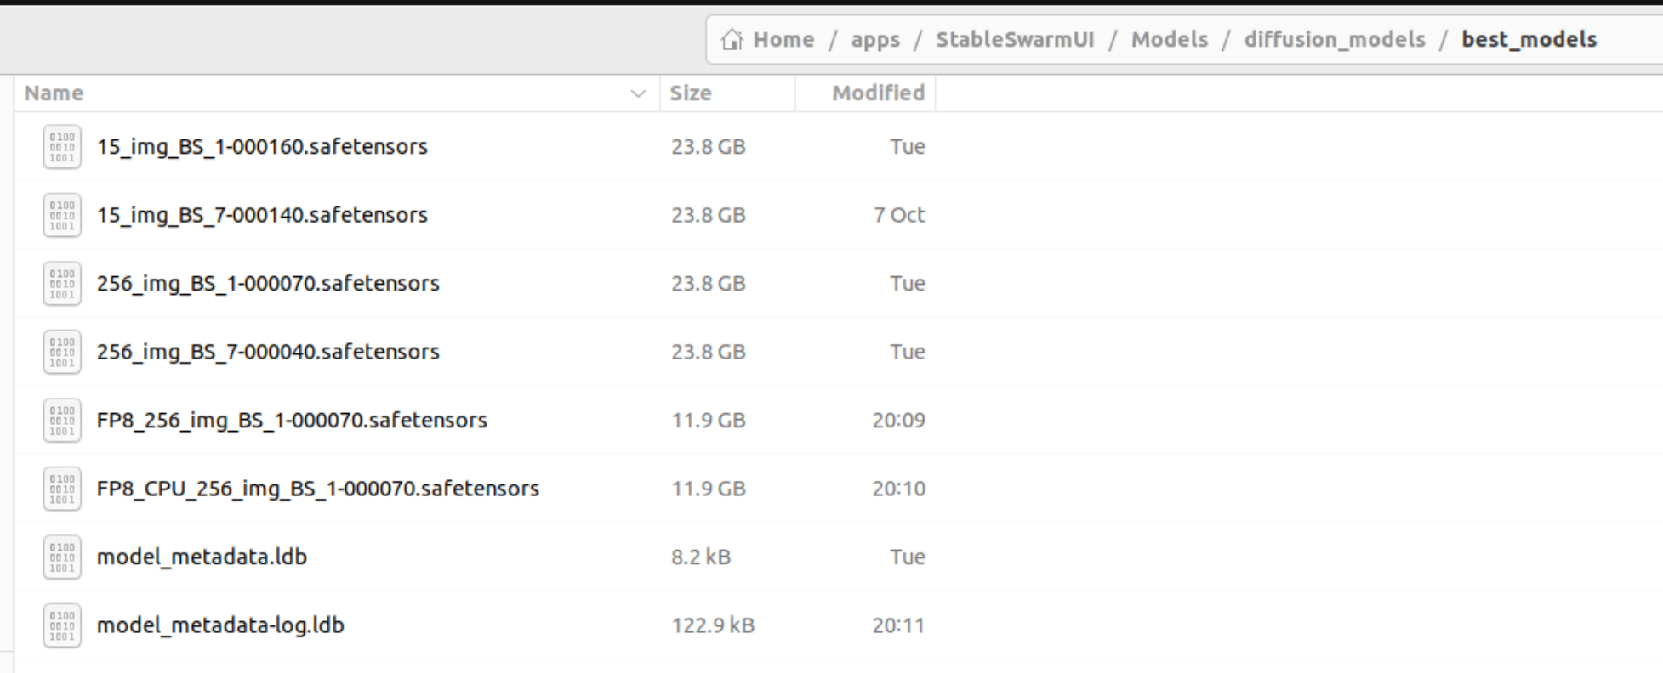The height and width of the screenshot is (673, 1663).
Task: Sort files by the Modified column
Action: coord(878,93)
